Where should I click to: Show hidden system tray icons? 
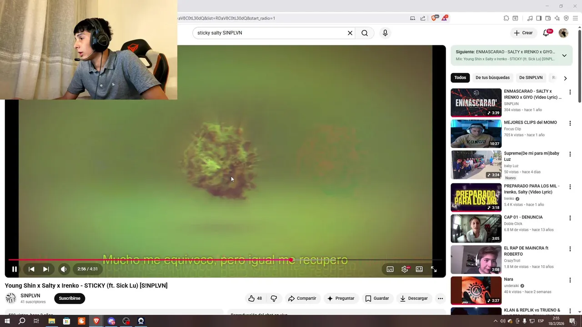pos(496,321)
